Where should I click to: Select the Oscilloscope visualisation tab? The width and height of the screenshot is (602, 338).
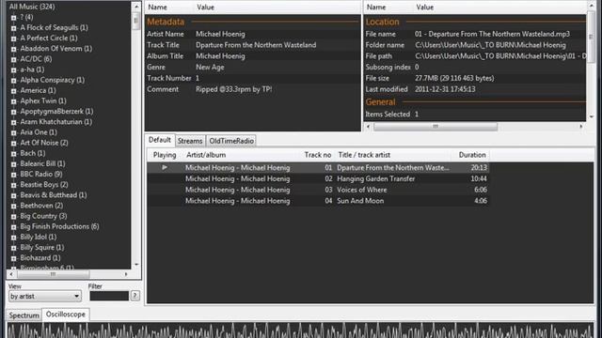tap(66, 315)
